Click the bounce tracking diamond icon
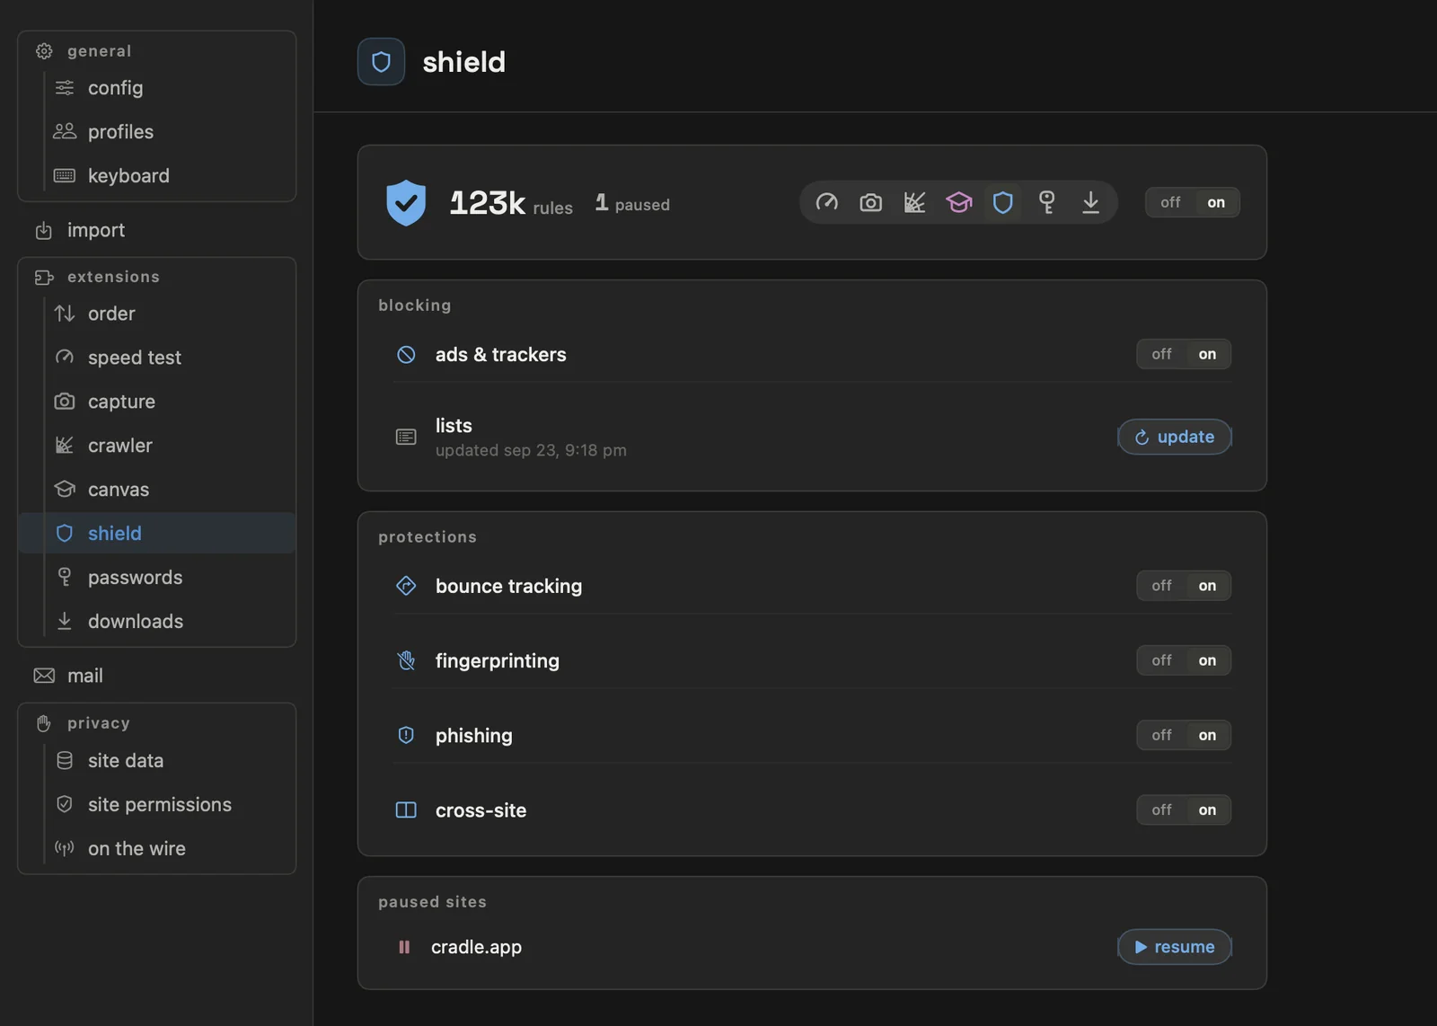 406,586
